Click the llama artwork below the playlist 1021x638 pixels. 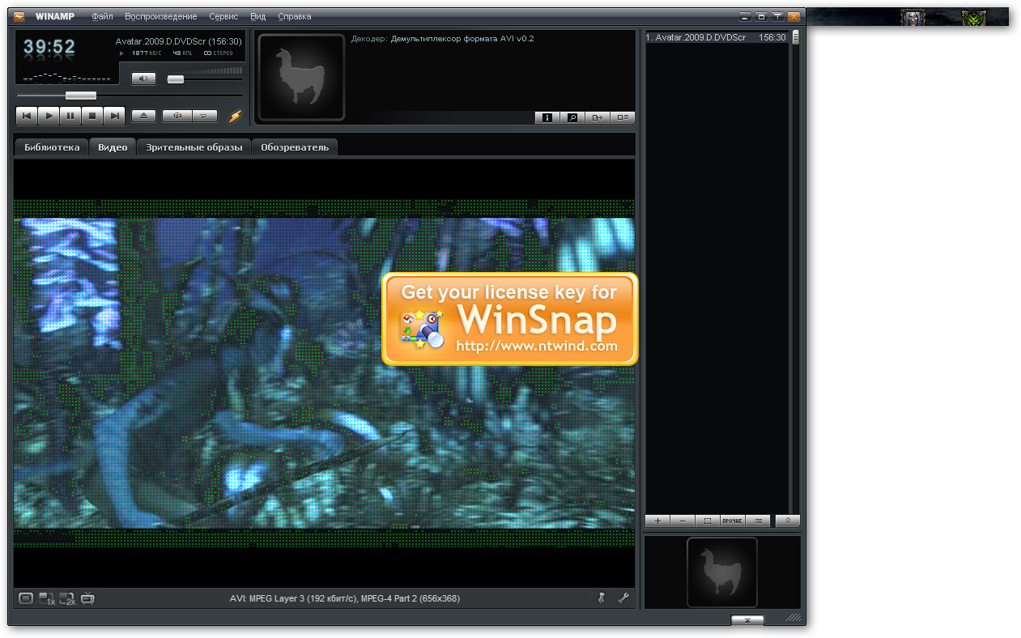[722, 572]
